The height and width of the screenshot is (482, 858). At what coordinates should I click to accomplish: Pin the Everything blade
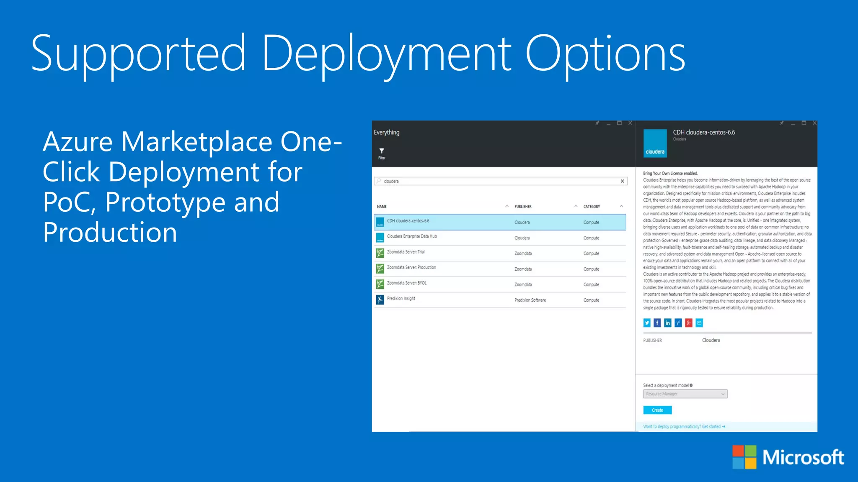pyautogui.click(x=597, y=123)
